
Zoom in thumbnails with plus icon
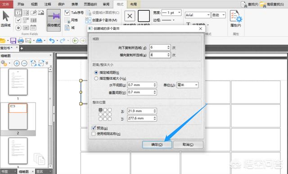pos(17,63)
